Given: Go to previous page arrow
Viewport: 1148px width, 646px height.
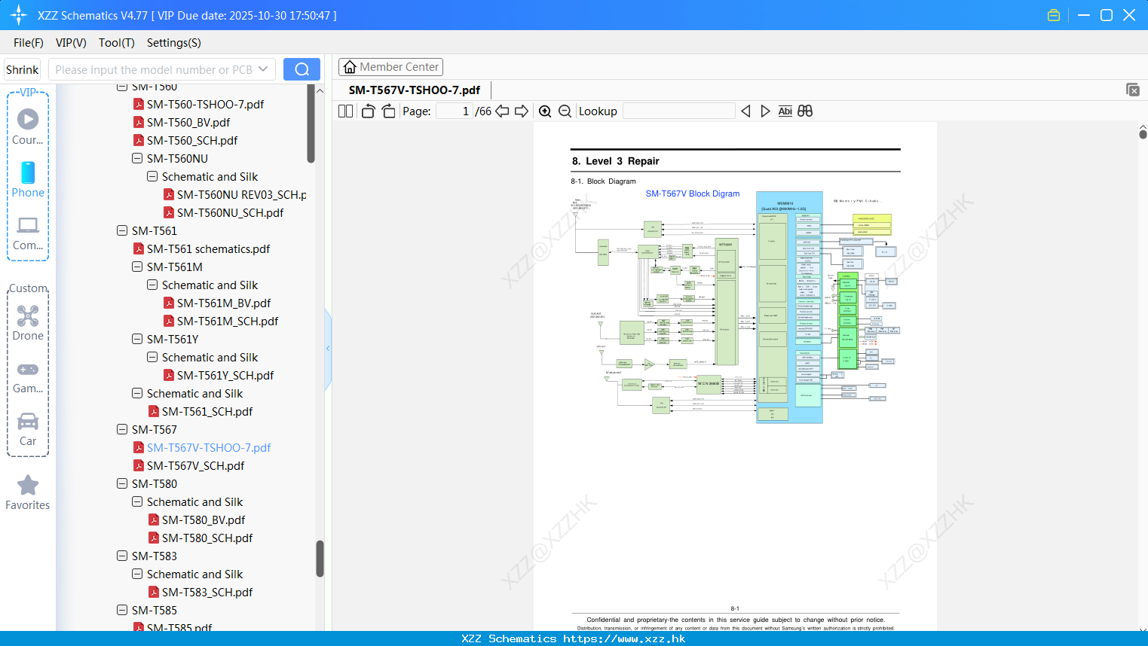Looking at the screenshot, I should [x=502, y=111].
